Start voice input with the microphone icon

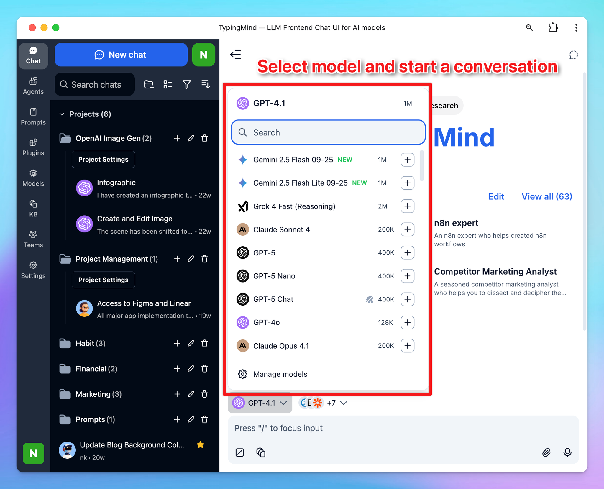567,453
